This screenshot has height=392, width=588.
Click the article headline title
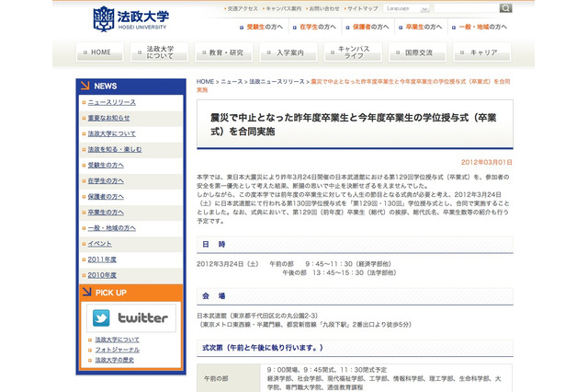(353, 124)
